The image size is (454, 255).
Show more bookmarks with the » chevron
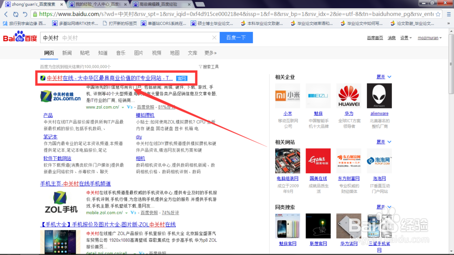pos(449,24)
